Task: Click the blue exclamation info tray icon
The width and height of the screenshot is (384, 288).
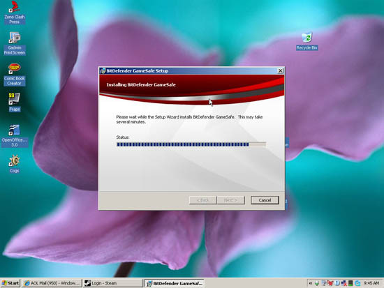Action: point(337,283)
